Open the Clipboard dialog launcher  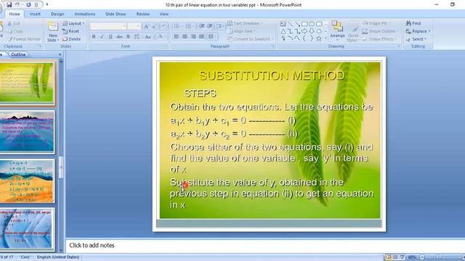(40, 46)
